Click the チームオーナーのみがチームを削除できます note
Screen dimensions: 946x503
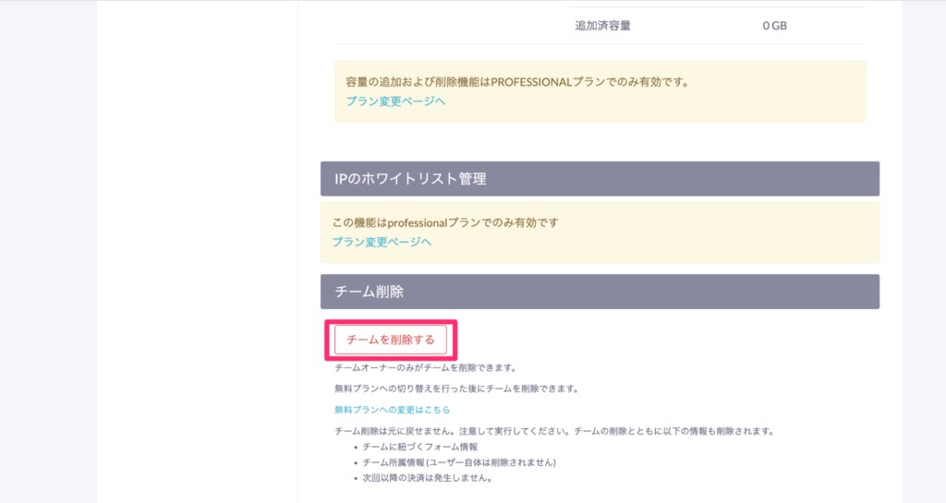pyautogui.click(x=425, y=367)
